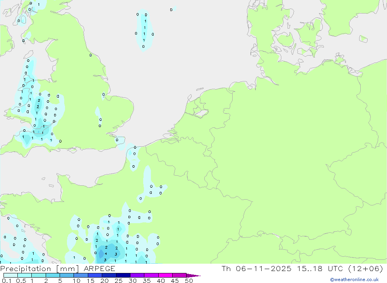Image resolution: width=387 pixels, height=283 pixels.
Task: Click the word 'ARPEGE' in the title
Action: click(99, 268)
